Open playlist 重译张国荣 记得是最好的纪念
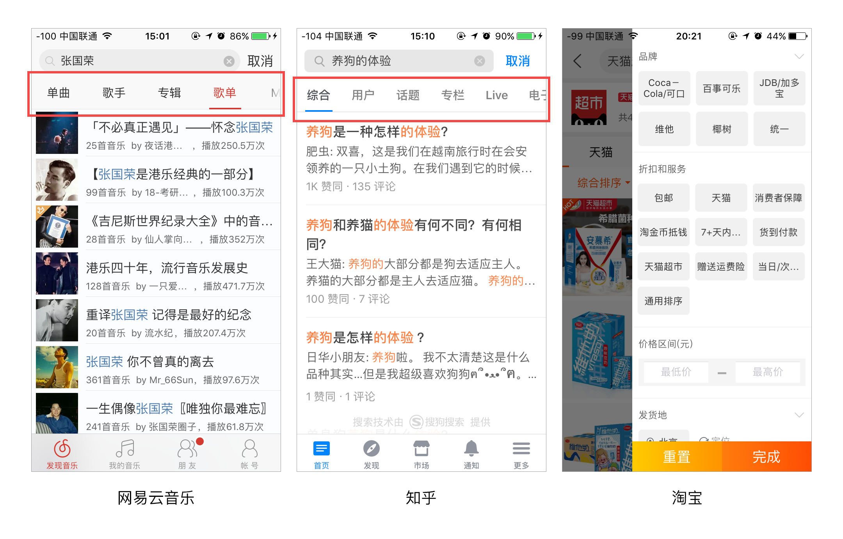843x539 pixels. tap(156, 320)
